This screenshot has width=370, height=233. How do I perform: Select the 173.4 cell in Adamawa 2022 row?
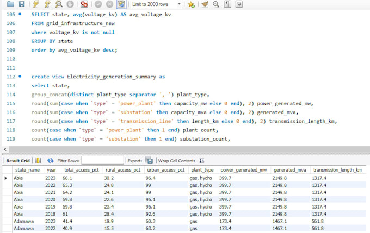(244, 229)
